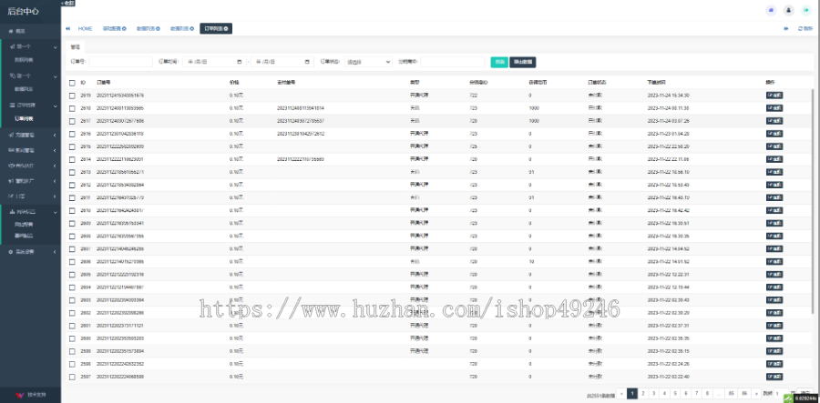Image resolution: width=820 pixels, height=403 pixels.
Task: Click the 价格 column header
Action: tap(234, 83)
